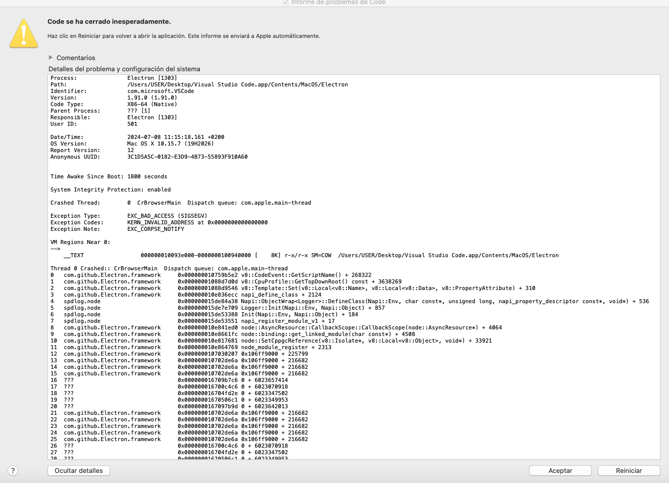This screenshot has height=483, width=669.
Task: Click the Aceptar button
Action: pos(560,470)
